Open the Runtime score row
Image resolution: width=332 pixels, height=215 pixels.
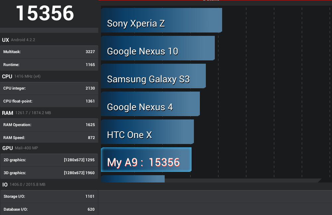49,65
